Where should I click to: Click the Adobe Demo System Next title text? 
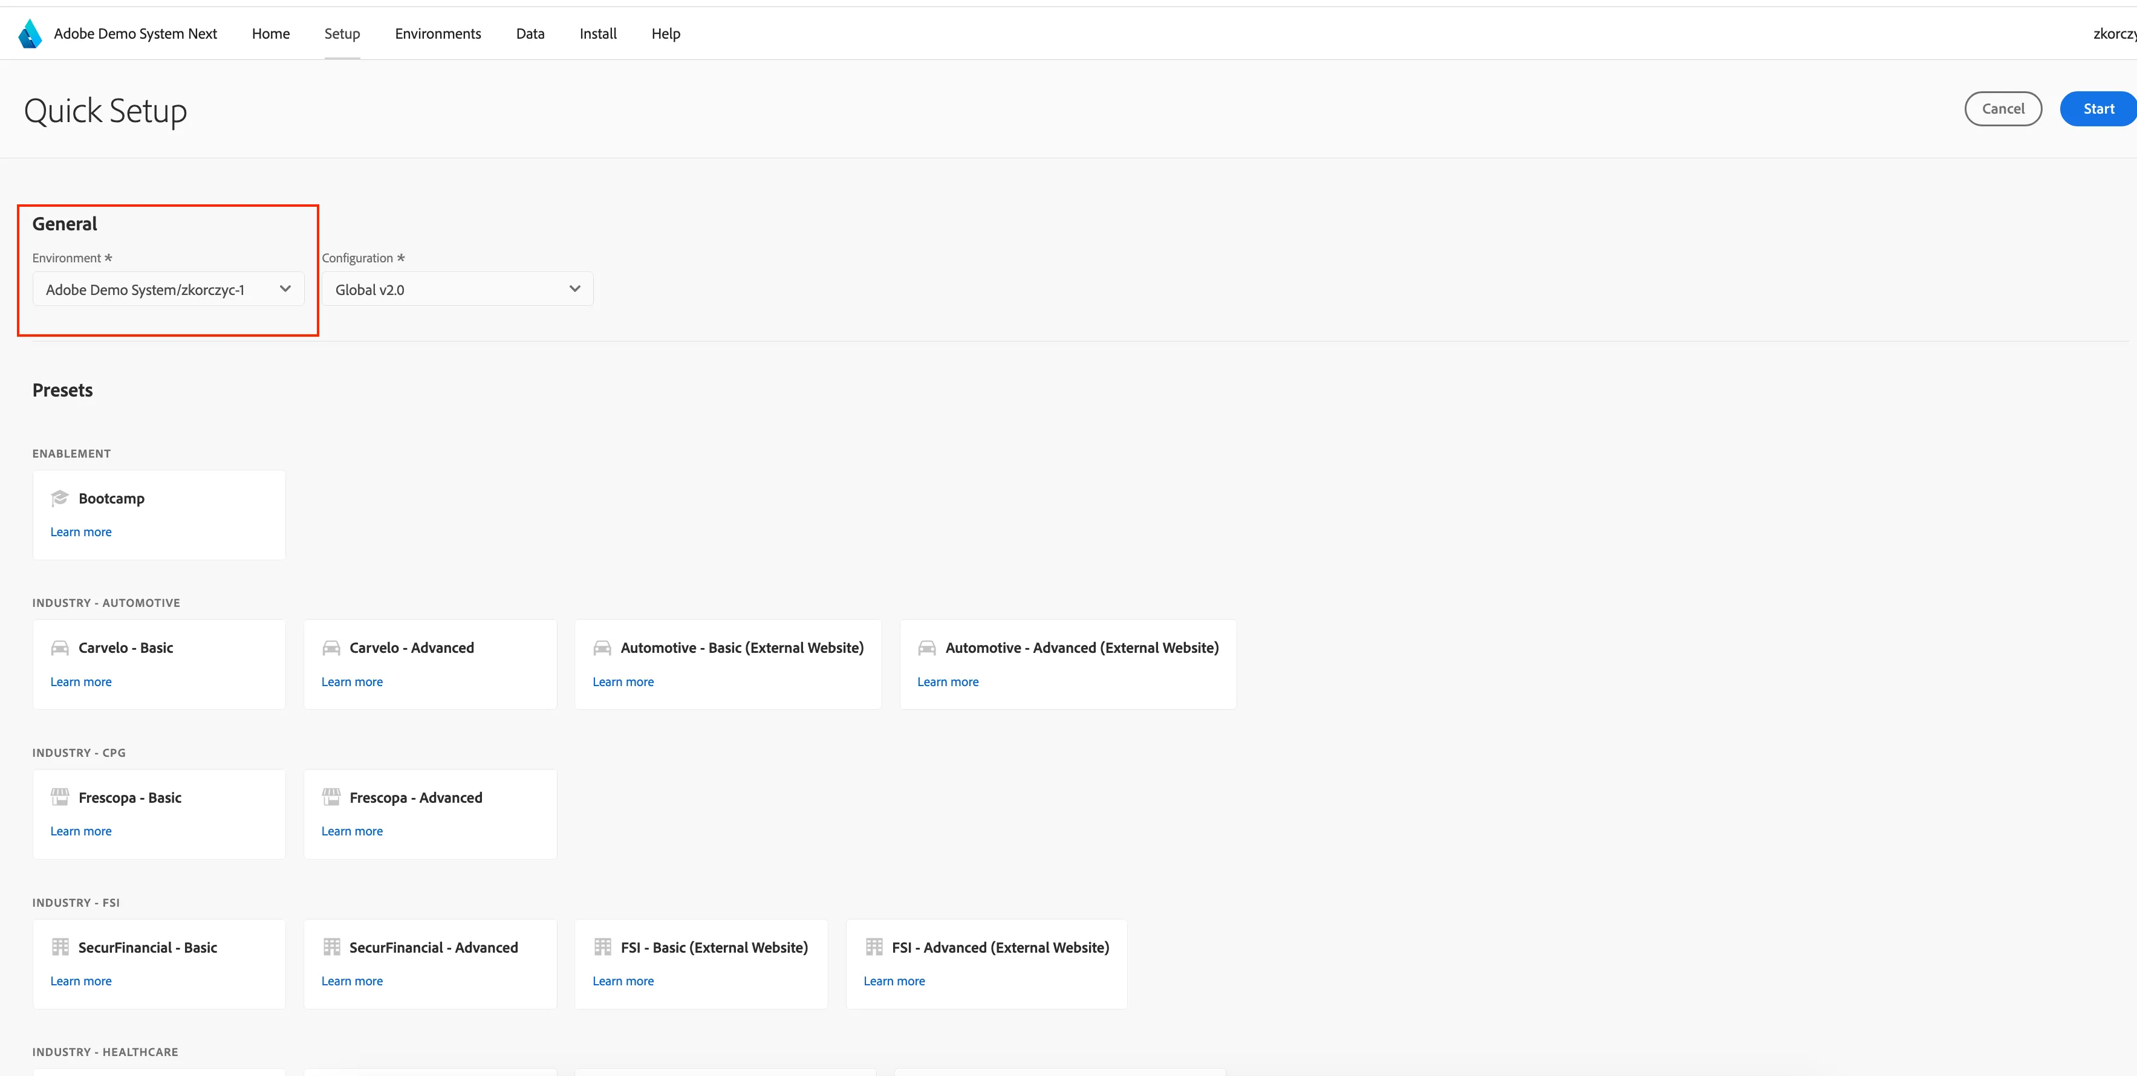pos(135,34)
